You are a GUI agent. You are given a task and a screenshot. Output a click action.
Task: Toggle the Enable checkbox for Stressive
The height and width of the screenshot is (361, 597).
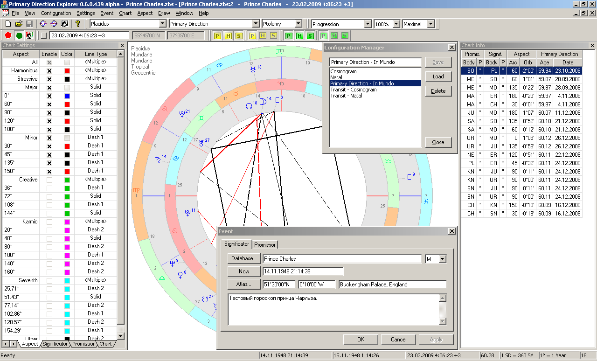click(x=49, y=79)
